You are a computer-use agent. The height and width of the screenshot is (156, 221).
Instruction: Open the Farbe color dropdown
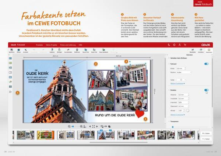coord(181,80)
